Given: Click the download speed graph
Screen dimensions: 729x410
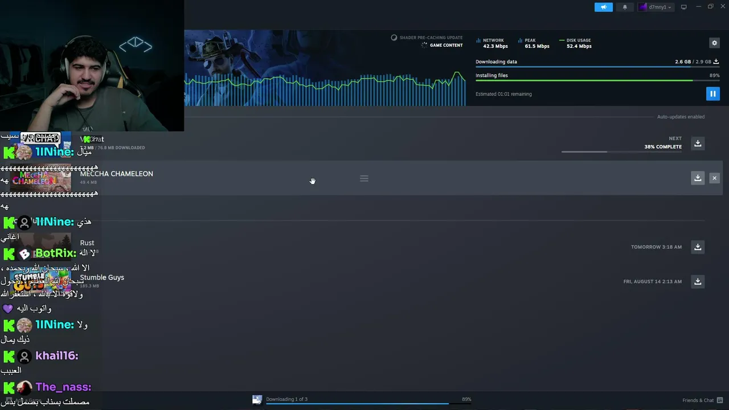Looking at the screenshot, I should (x=325, y=88).
